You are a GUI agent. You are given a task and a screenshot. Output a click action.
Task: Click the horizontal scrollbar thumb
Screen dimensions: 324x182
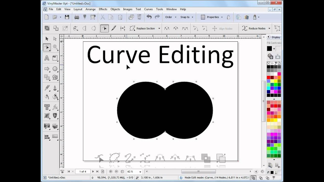tap(198, 171)
